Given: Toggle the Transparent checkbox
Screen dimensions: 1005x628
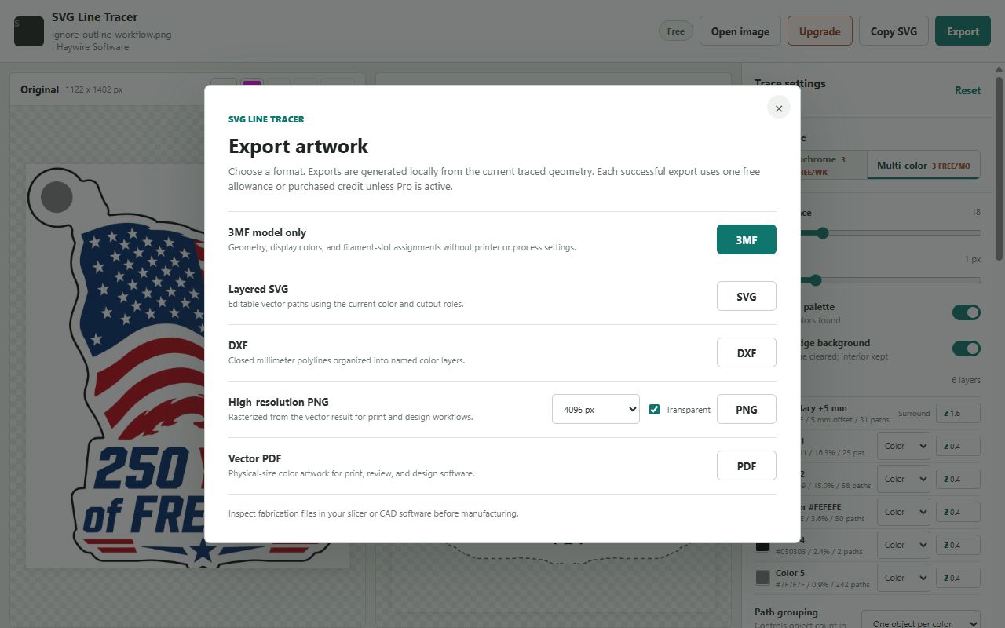Looking at the screenshot, I should tap(654, 409).
